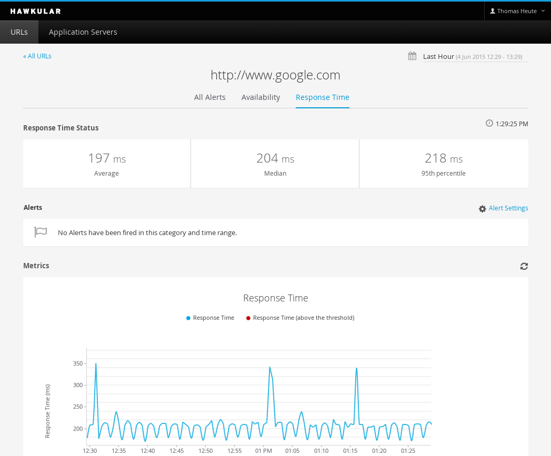Click the Thomas Heute username
Screen dimensions: 551x456
click(517, 11)
